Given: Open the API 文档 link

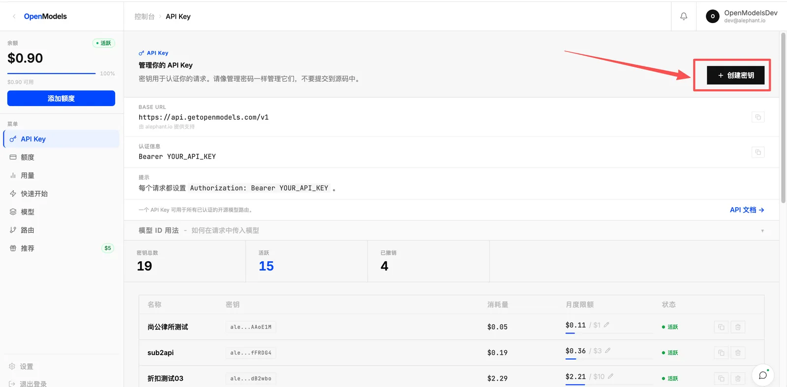Looking at the screenshot, I should (747, 210).
